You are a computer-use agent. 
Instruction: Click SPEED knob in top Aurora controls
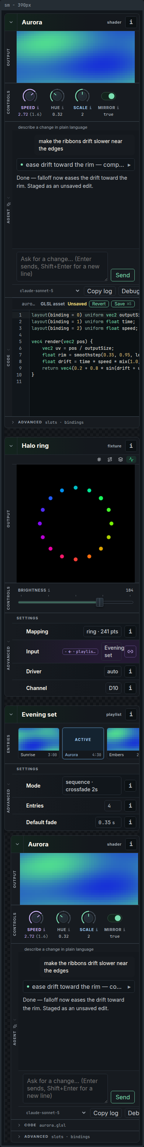coord(30,96)
